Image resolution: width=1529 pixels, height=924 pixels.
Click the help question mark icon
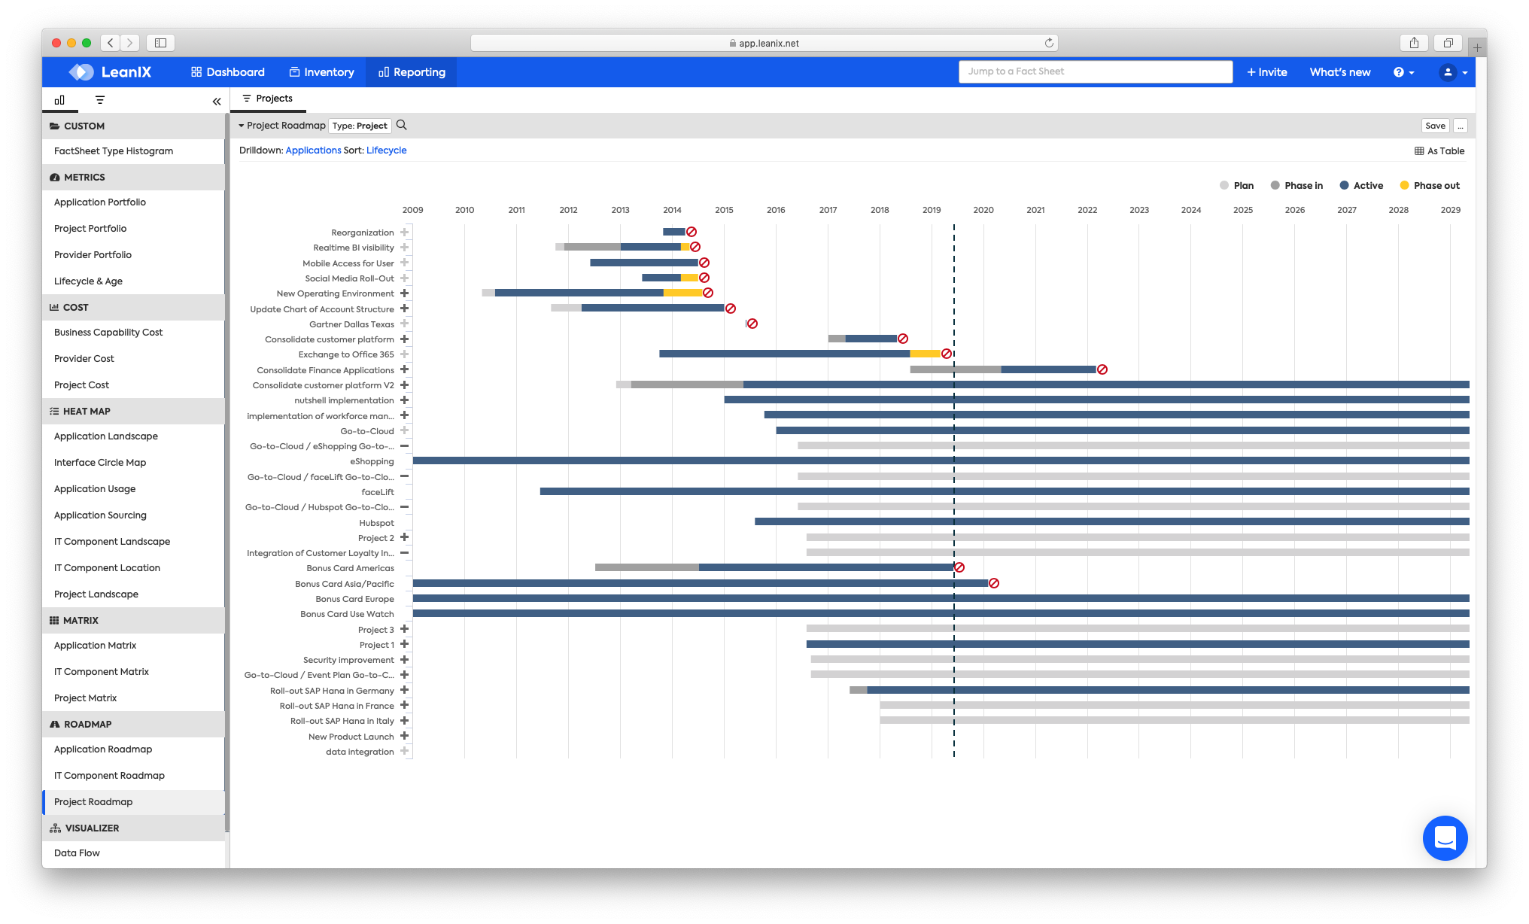pyautogui.click(x=1398, y=72)
